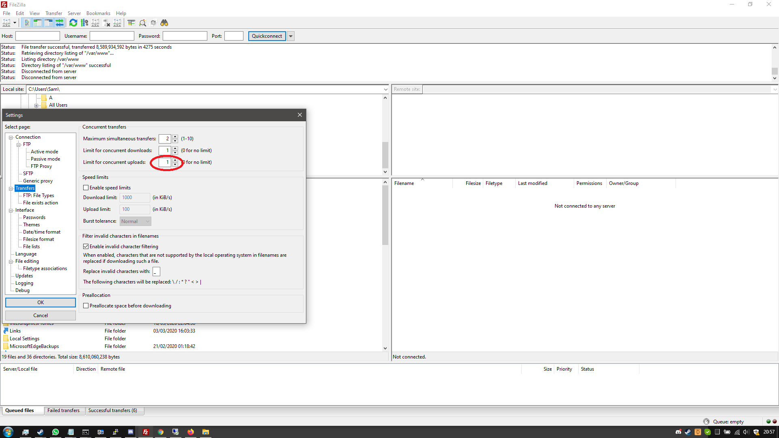The width and height of the screenshot is (779, 438).
Task: Select Themes settings page
Action: coord(31,225)
